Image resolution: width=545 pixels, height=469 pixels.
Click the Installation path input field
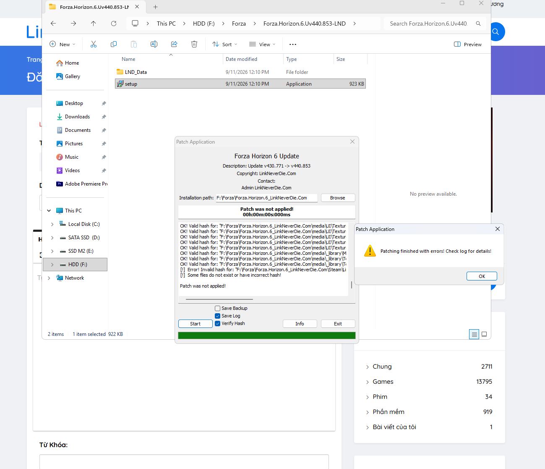pos(266,198)
